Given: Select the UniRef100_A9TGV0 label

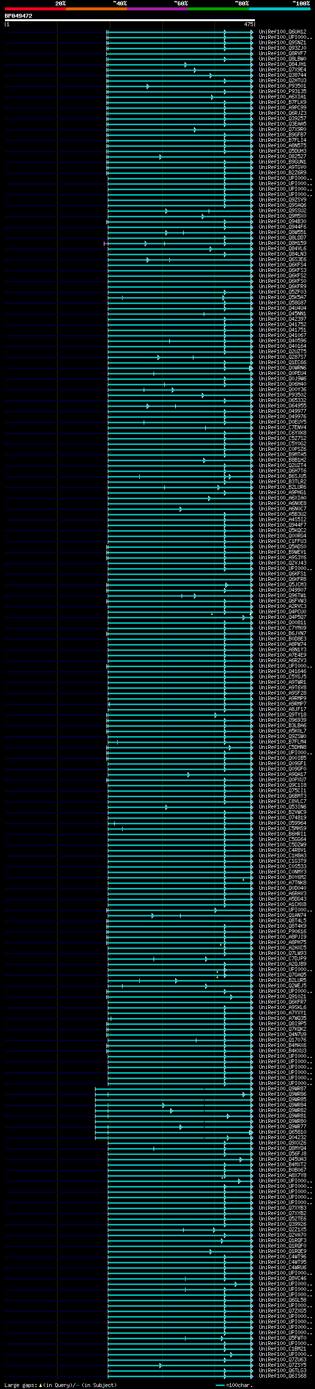Looking at the screenshot, I should (x=283, y=167).
